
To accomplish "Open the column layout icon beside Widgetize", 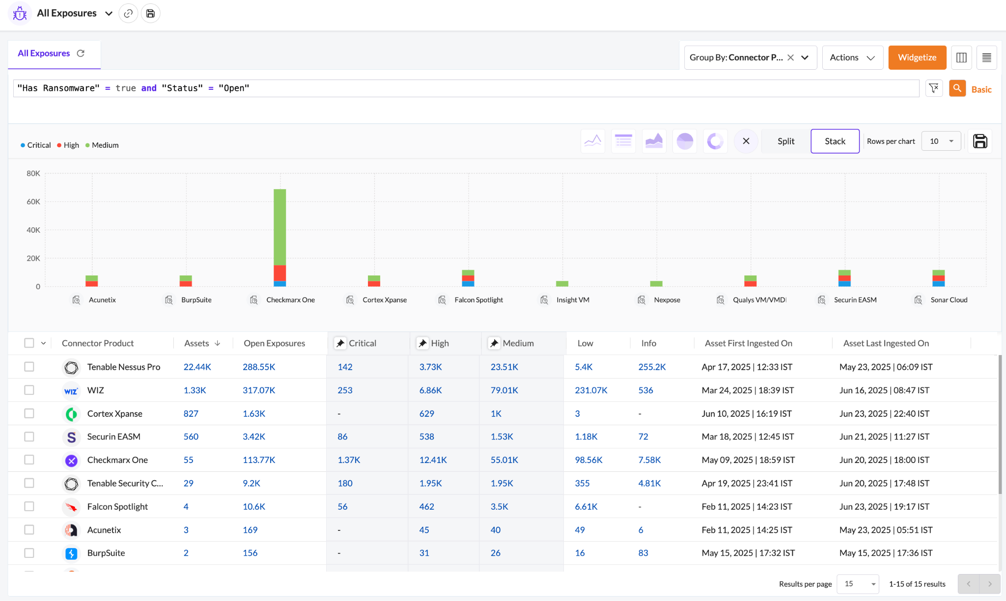I will point(961,57).
